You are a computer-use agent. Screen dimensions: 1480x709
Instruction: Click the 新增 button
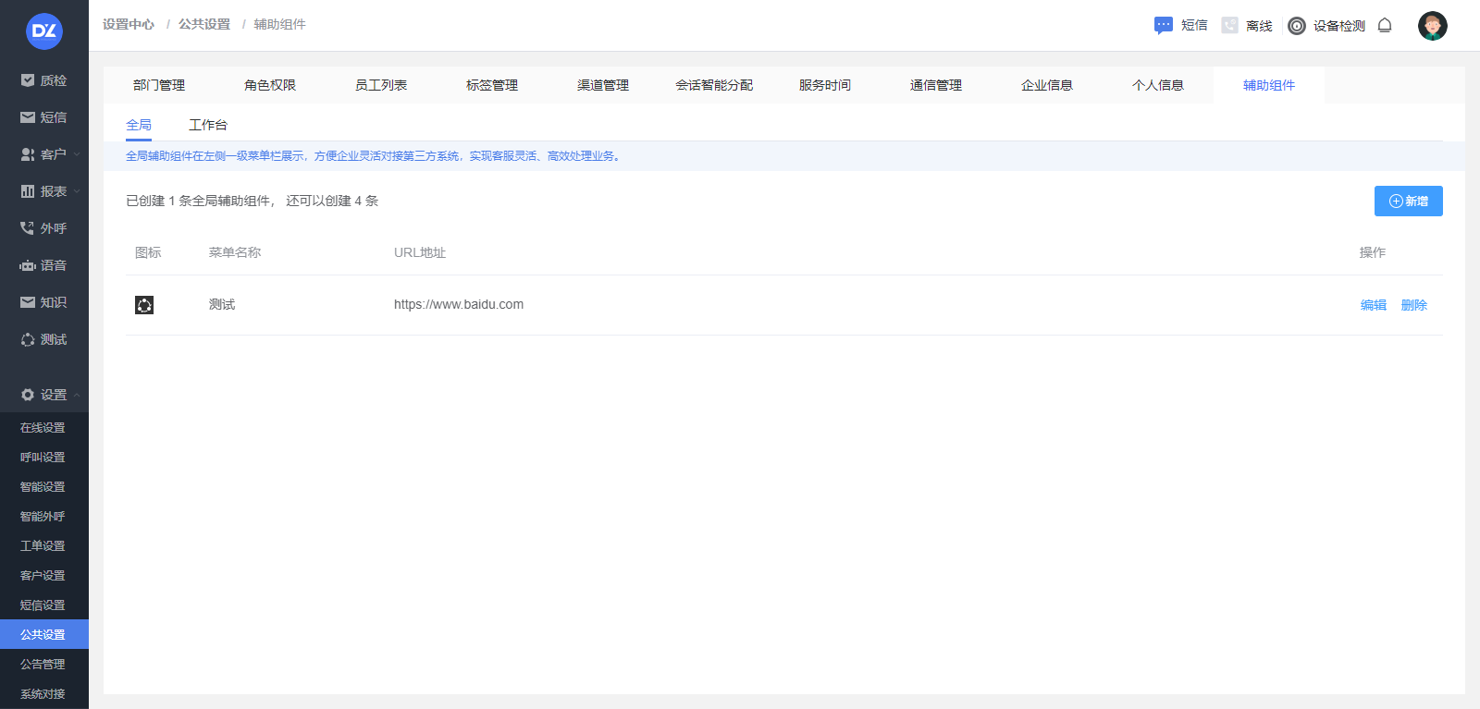1408,201
